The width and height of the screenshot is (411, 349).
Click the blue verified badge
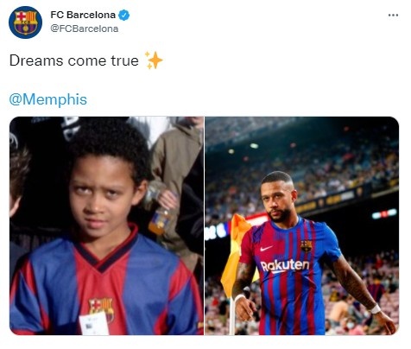[x=124, y=16]
